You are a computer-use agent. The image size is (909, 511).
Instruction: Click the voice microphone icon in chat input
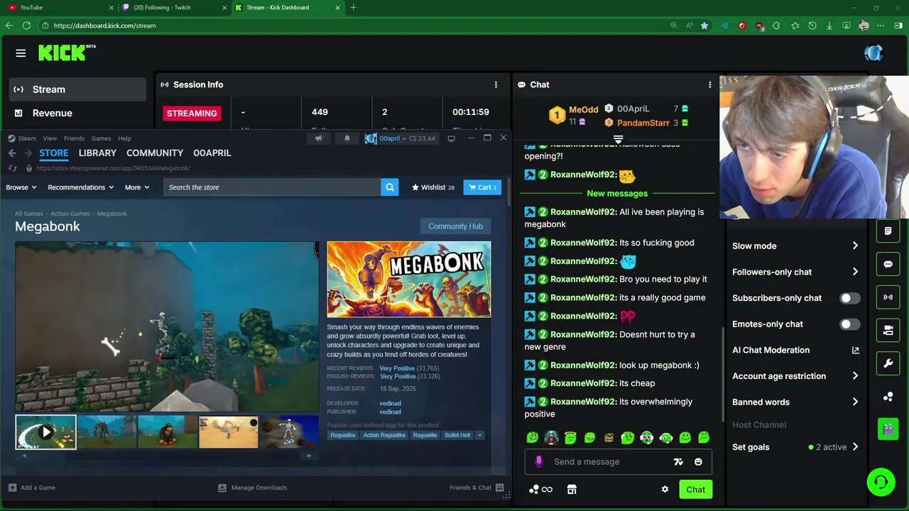coord(538,461)
